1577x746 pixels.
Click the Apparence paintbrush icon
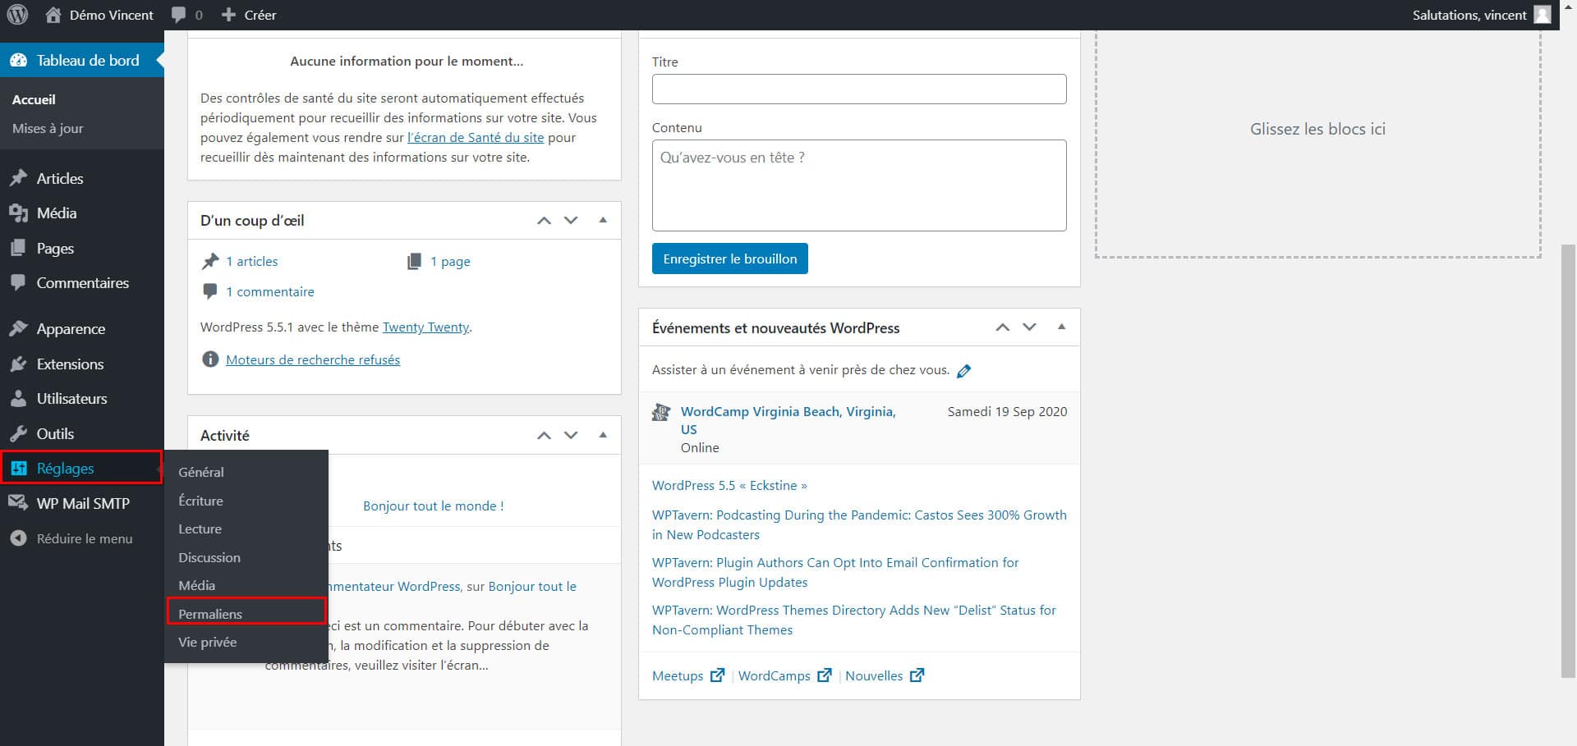point(18,329)
